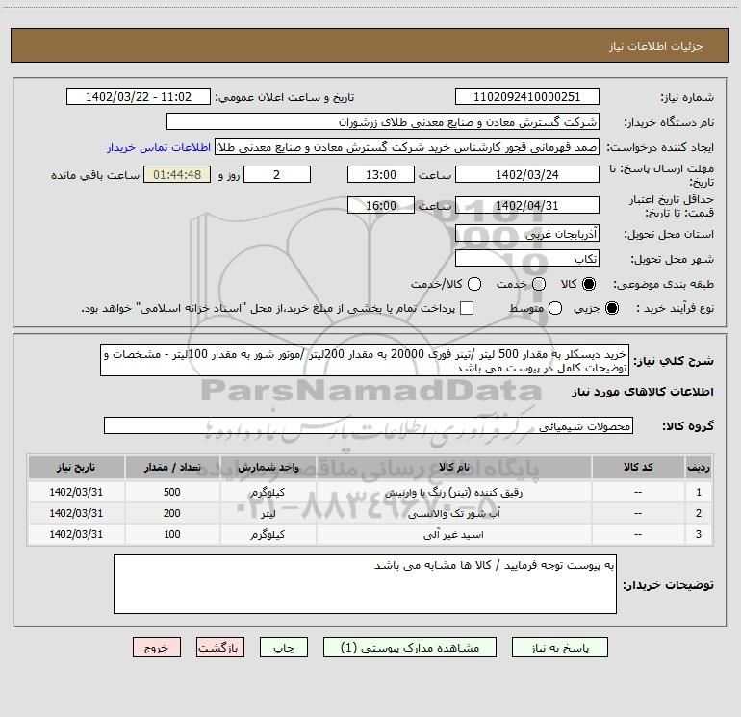Click the اطلاعات کالاهای مورد نیاز heading
This screenshot has width=741, height=717.
point(642,392)
